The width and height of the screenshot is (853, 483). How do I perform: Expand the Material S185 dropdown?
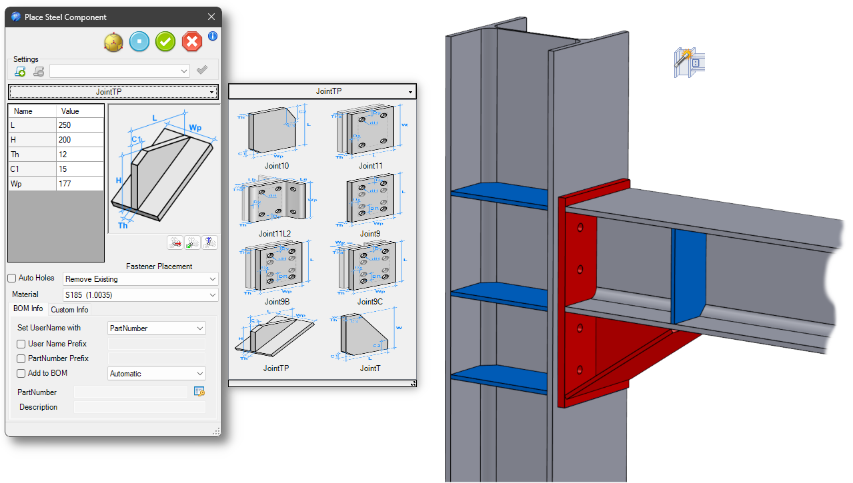pyautogui.click(x=141, y=294)
